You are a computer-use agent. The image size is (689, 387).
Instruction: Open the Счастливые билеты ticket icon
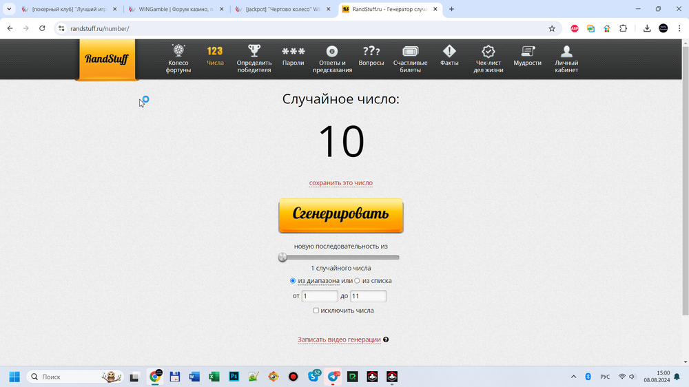click(x=410, y=52)
